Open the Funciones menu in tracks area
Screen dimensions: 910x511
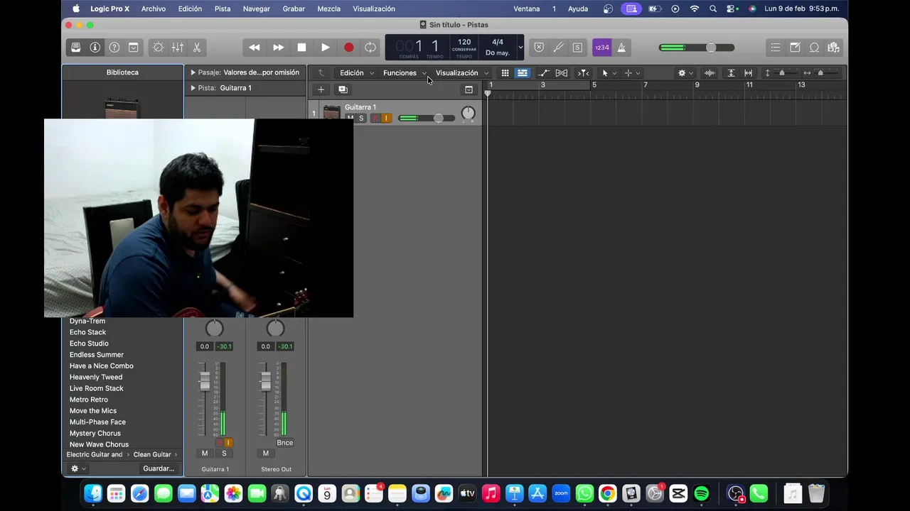(405, 73)
